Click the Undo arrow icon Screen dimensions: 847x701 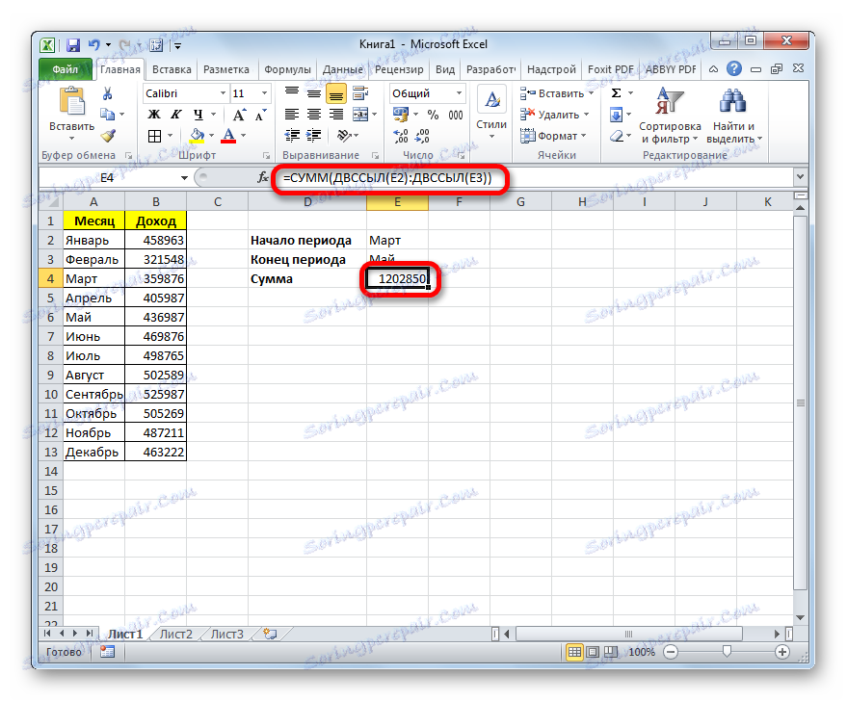point(94,45)
